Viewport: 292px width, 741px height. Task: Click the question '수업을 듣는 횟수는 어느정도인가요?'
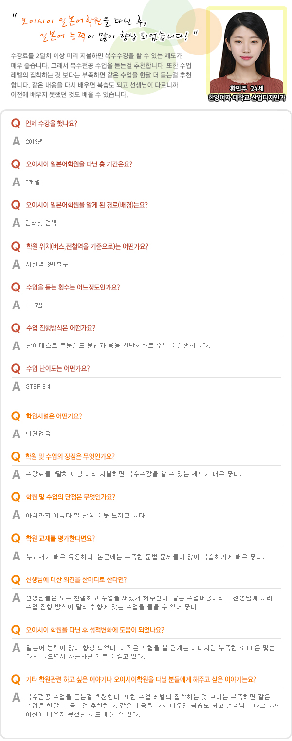[x=73, y=287]
